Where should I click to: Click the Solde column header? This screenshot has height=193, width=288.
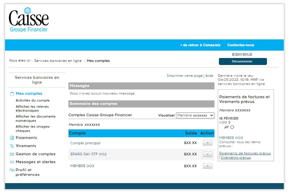coord(191,133)
